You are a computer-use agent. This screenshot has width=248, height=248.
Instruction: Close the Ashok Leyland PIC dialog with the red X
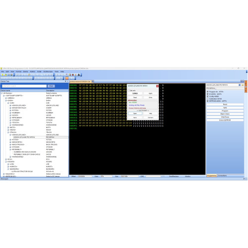157,86
